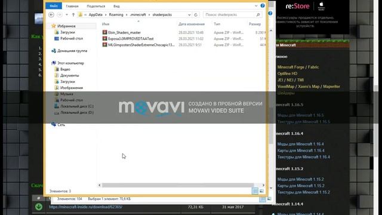Viewport: 382px width, 215px height.
Task: Click the Forward navigation arrow in Explorer
Action: point(60,14)
